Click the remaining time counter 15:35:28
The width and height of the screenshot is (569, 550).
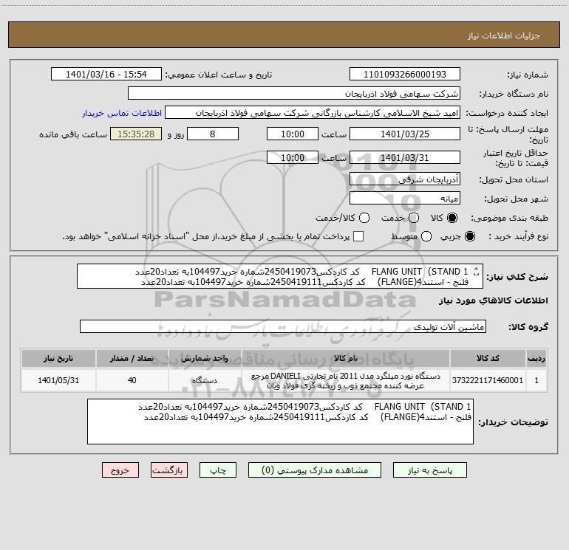click(136, 134)
